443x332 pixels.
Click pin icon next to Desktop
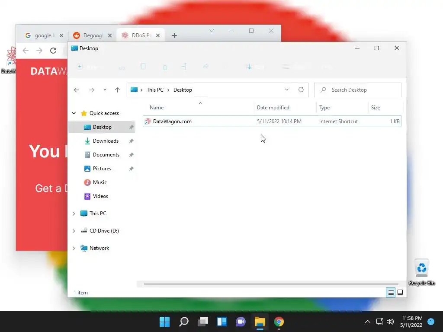click(x=131, y=128)
